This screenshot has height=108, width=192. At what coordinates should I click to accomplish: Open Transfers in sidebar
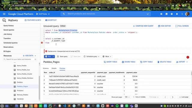click(7, 38)
